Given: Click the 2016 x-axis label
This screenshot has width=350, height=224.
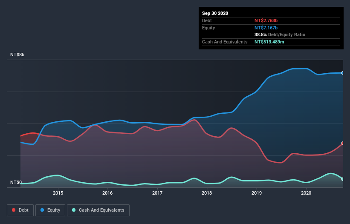Looking at the screenshot, I should point(107,193).
